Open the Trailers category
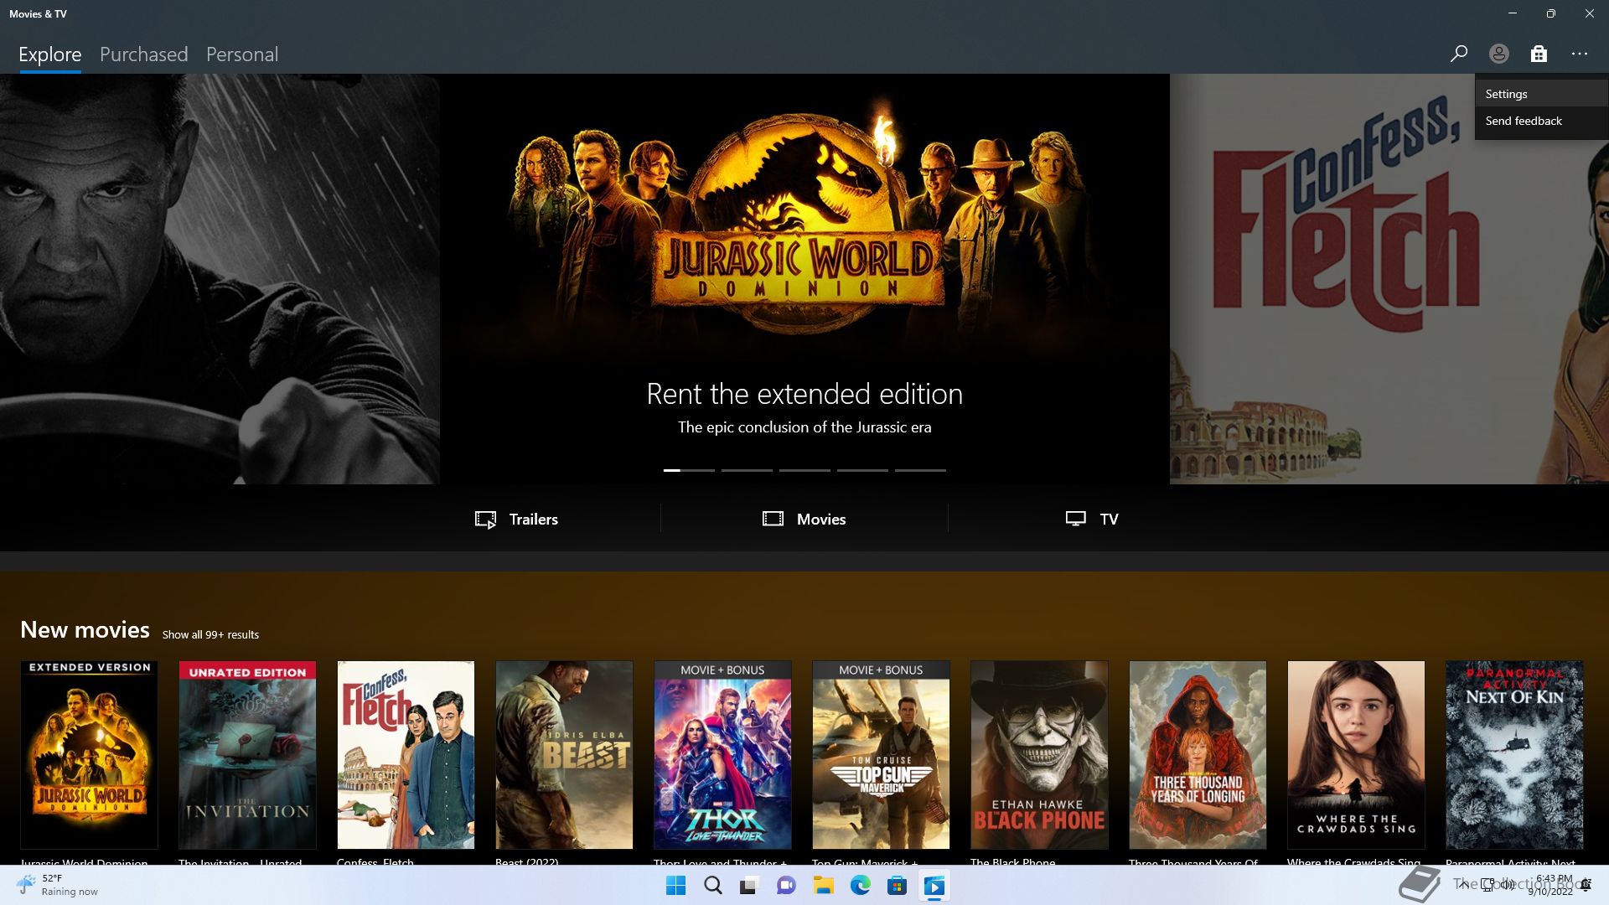The height and width of the screenshot is (905, 1609). [517, 519]
